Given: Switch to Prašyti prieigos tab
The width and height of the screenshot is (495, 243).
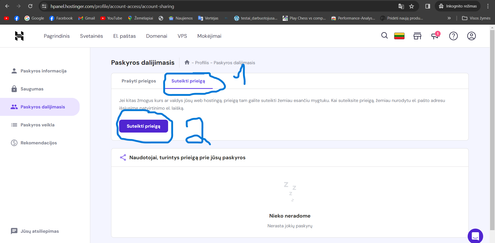Looking at the screenshot, I should [139, 81].
